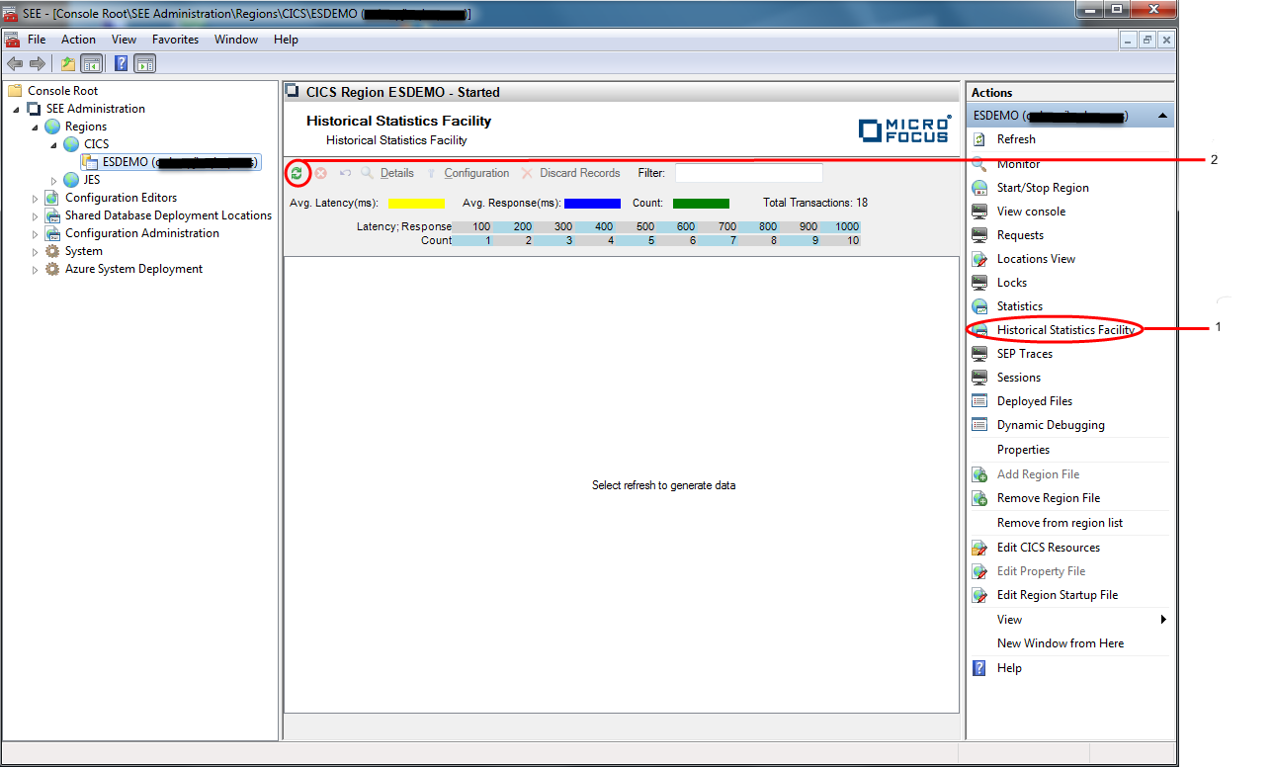The height and width of the screenshot is (767, 1274).
Task: Click the Start/Stop Region globe icon
Action: click(979, 188)
